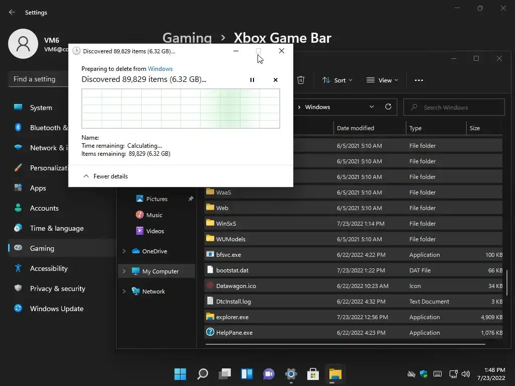Viewport: 515px width, 386px height.
Task: Click the trash delete icon in Explorer toolbar
Action: pos(301,80)
